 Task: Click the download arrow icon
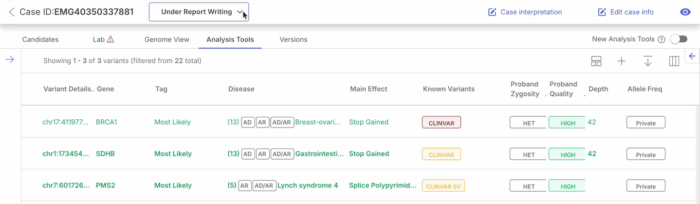pos(647,61)
